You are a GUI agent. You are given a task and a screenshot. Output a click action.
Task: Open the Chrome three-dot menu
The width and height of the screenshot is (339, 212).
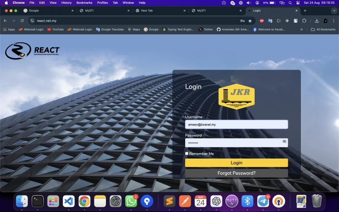[x=334, y=21]
